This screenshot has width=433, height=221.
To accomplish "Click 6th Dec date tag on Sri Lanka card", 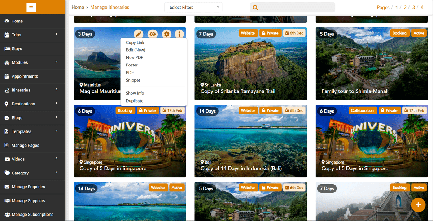I will (294, 33).
